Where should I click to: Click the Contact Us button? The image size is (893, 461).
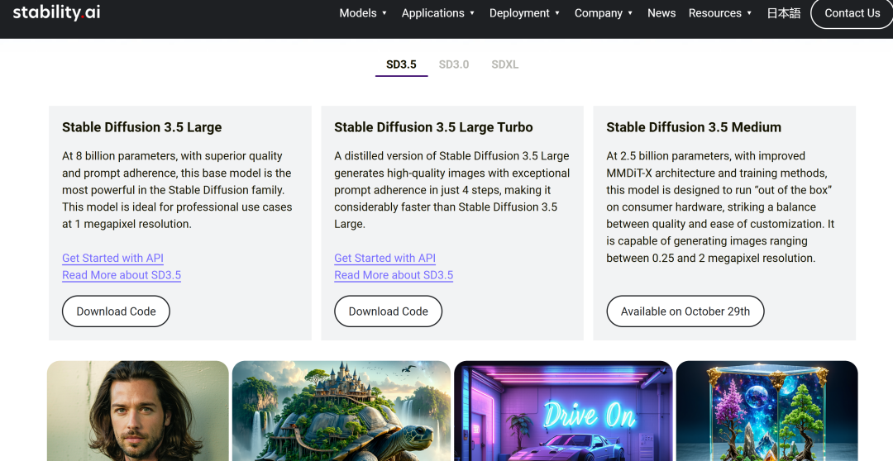tap(852, 13)
